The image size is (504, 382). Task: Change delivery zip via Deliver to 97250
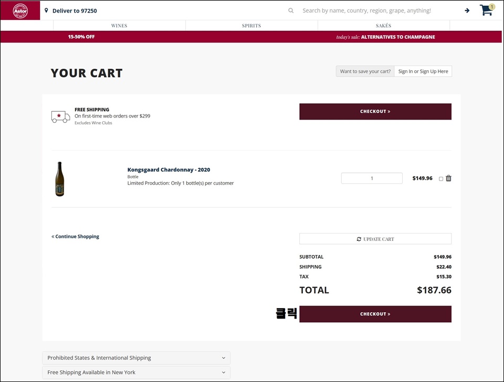[x=75, y=10]
